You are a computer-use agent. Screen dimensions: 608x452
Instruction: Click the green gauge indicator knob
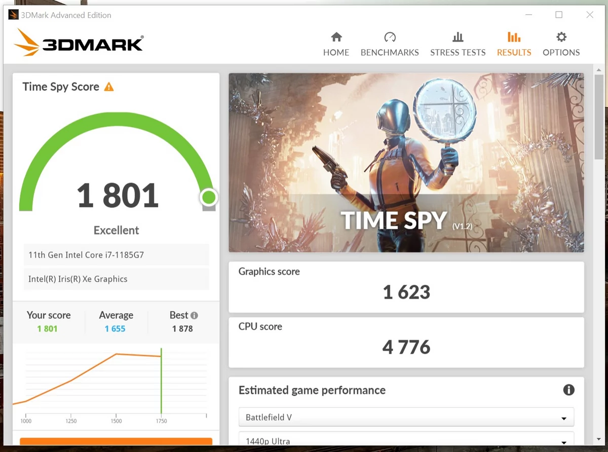[209, 197]
